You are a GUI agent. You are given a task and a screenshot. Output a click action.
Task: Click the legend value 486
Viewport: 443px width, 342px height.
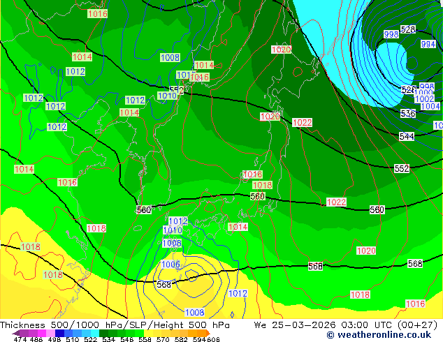36,339
